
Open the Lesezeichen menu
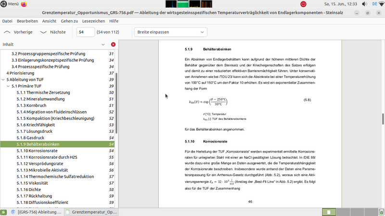(93, 21)
